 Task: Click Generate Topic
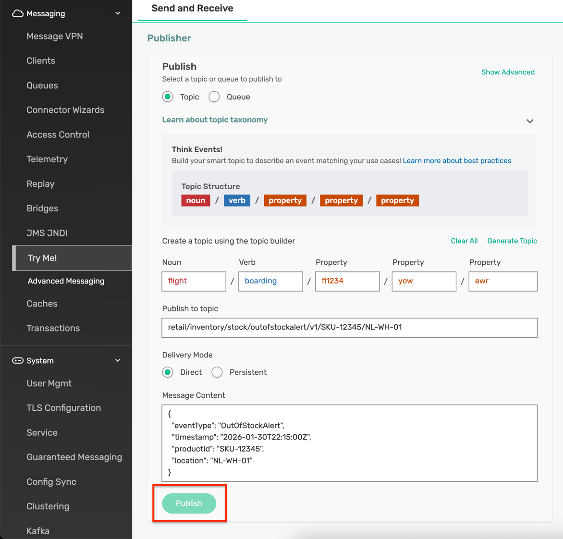click(x=512, y=241)
